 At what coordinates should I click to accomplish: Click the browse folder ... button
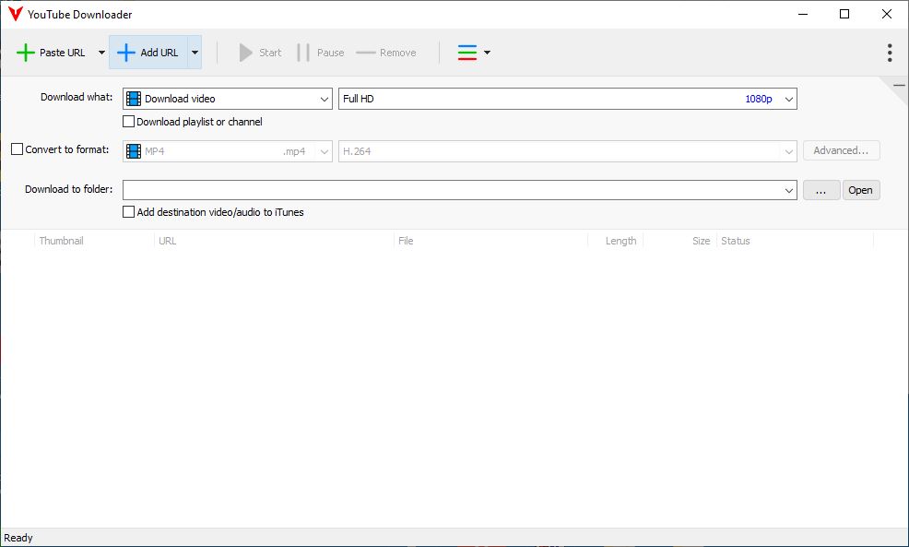tap(820, 190)
